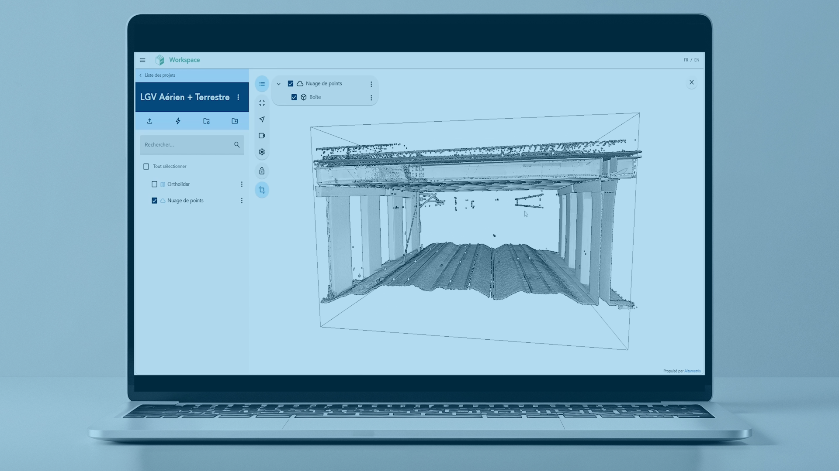Image resolution: width=839 pixels, height=471 pixels.
Task: Select the navigation arrow tool
Action: click(262, 119)
